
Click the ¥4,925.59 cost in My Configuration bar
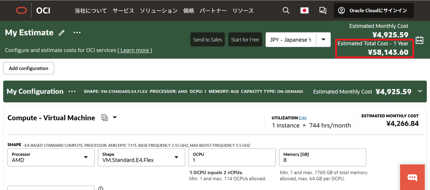tap(393, 92)
